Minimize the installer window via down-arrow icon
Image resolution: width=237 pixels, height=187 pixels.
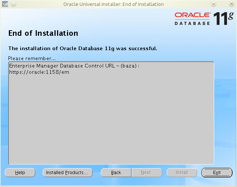213,4
